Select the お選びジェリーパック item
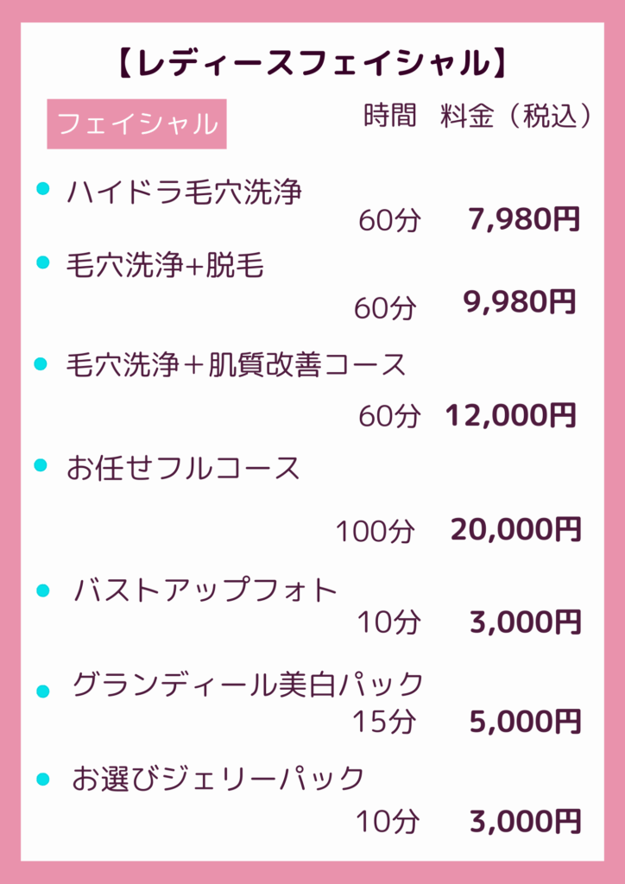The width and height of the screenshot is (625, 884). tap(218, 779)
